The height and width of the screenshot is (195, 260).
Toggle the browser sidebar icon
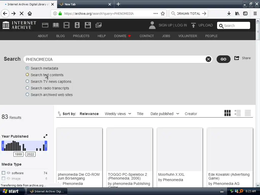245,13
